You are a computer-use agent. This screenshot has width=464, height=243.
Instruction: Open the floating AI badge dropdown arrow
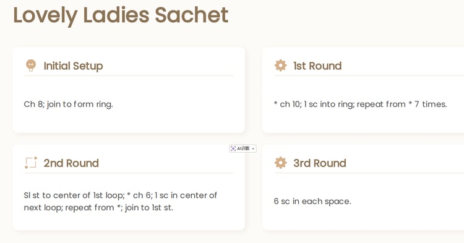coord(253,148)
